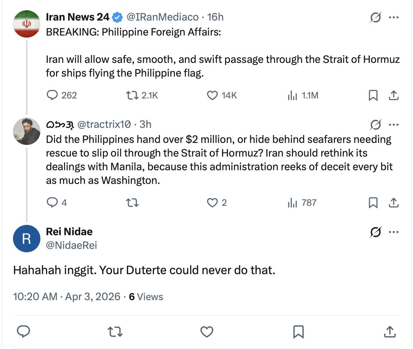Open the Rei Nidae 'R' avatar

(x=27, y=239)
